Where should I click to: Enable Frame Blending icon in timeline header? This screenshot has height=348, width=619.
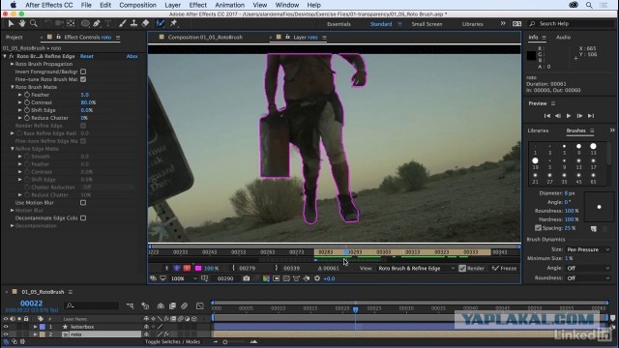(172, 305)
